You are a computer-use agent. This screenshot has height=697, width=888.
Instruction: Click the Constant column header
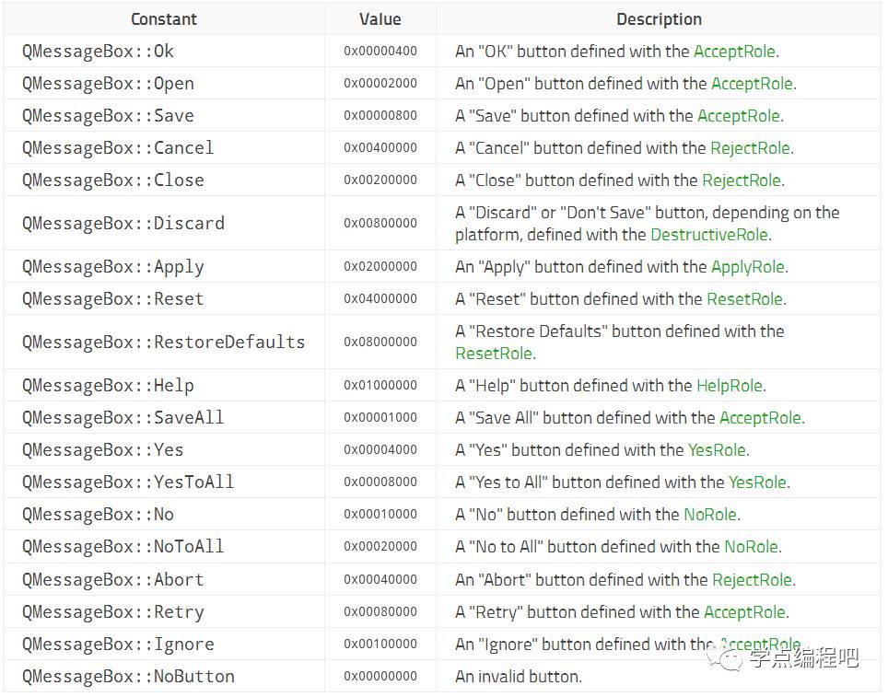(164, 19)
